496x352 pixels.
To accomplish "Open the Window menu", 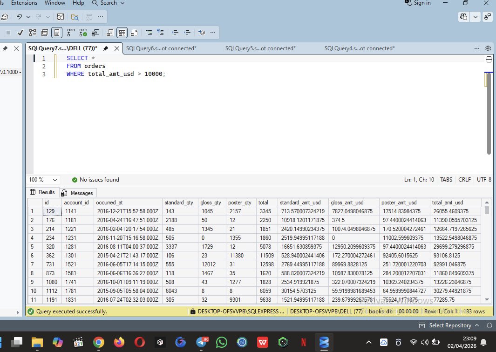I will (55, 3).
